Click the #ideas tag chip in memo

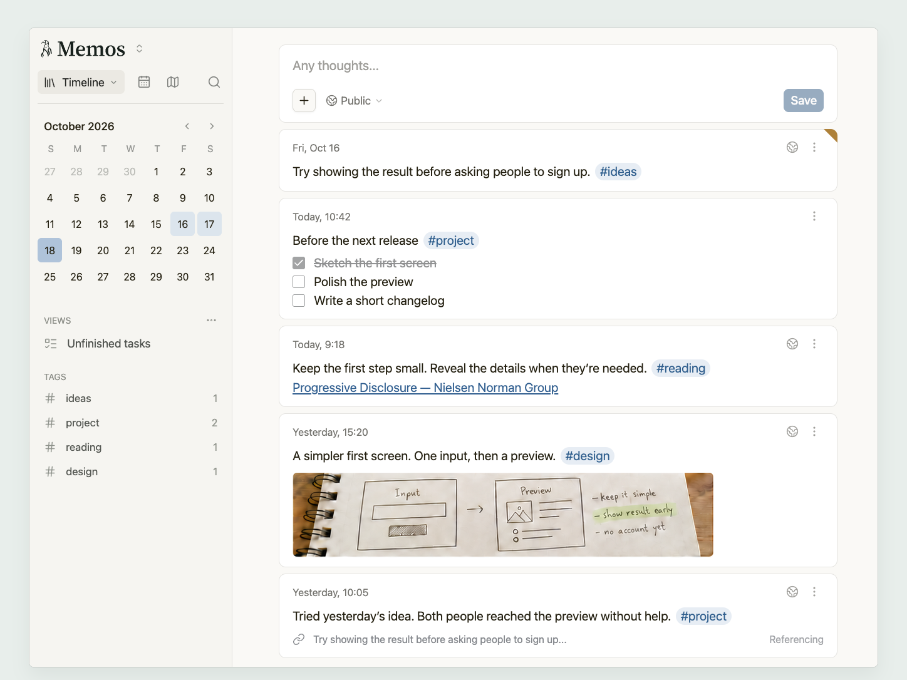[618, 172]
